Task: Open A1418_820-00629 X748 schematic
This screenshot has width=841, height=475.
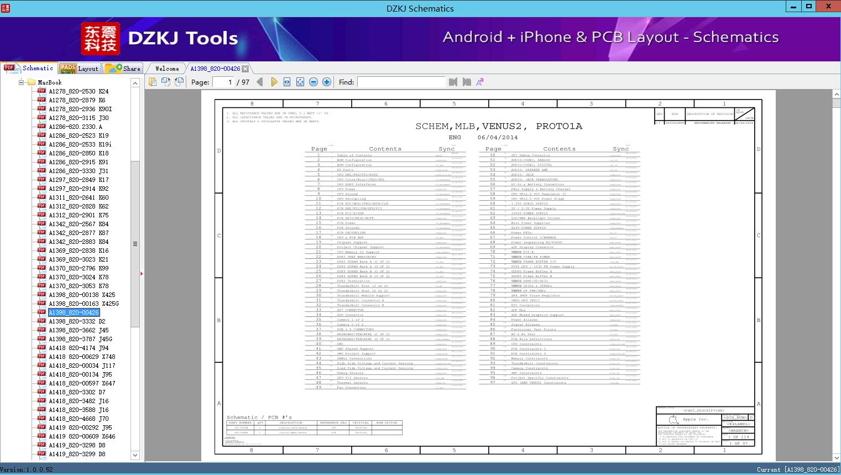Action: pyautogui.click(x=82, y=357)
